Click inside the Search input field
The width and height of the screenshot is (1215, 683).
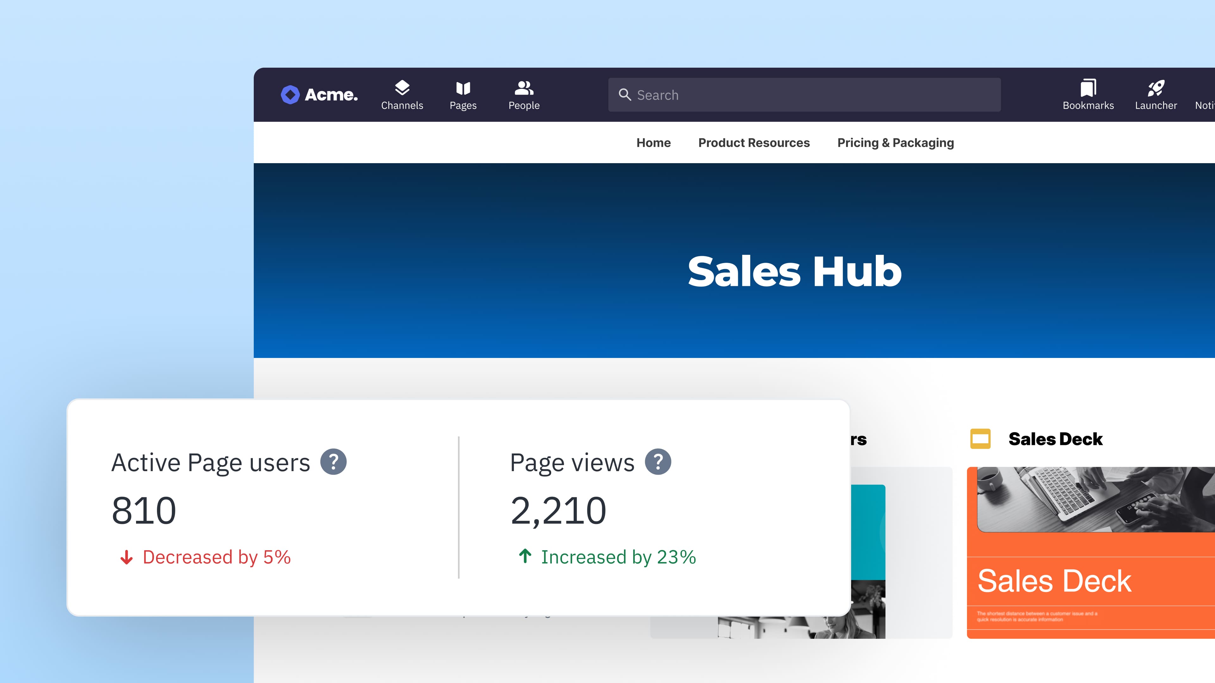802,95
